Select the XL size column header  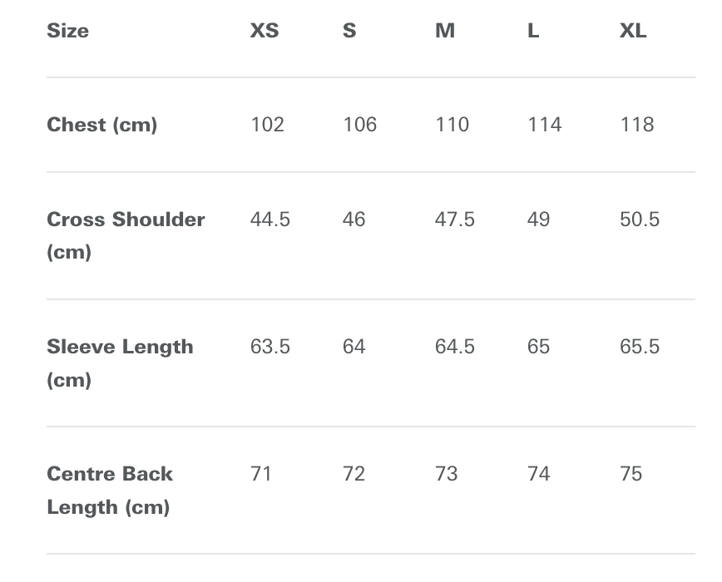633,31
